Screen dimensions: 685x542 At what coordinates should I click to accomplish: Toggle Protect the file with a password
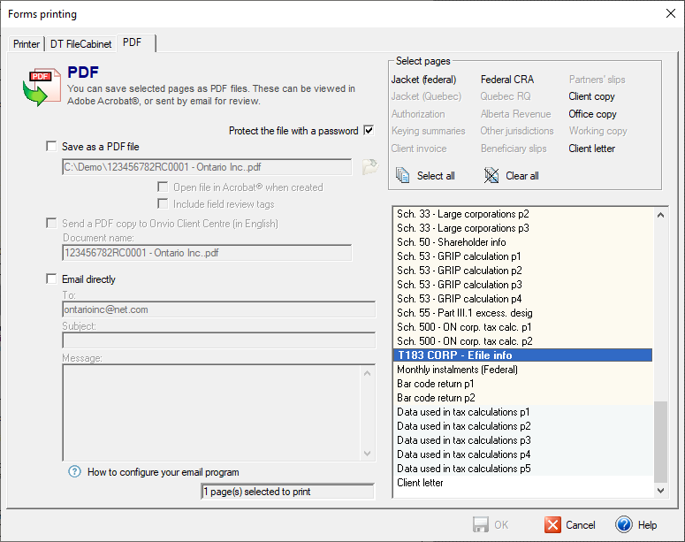click(369, 131)
